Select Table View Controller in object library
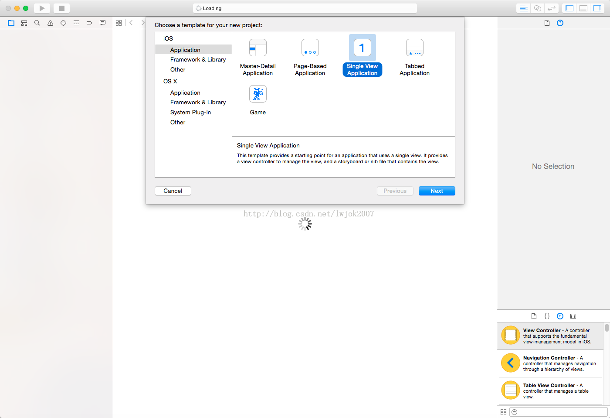 click(551, 391)
